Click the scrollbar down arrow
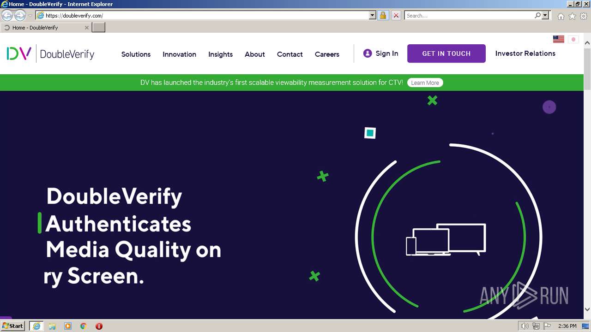The width and height of the screenshot is (591, 332). click(x=587, y=309)
